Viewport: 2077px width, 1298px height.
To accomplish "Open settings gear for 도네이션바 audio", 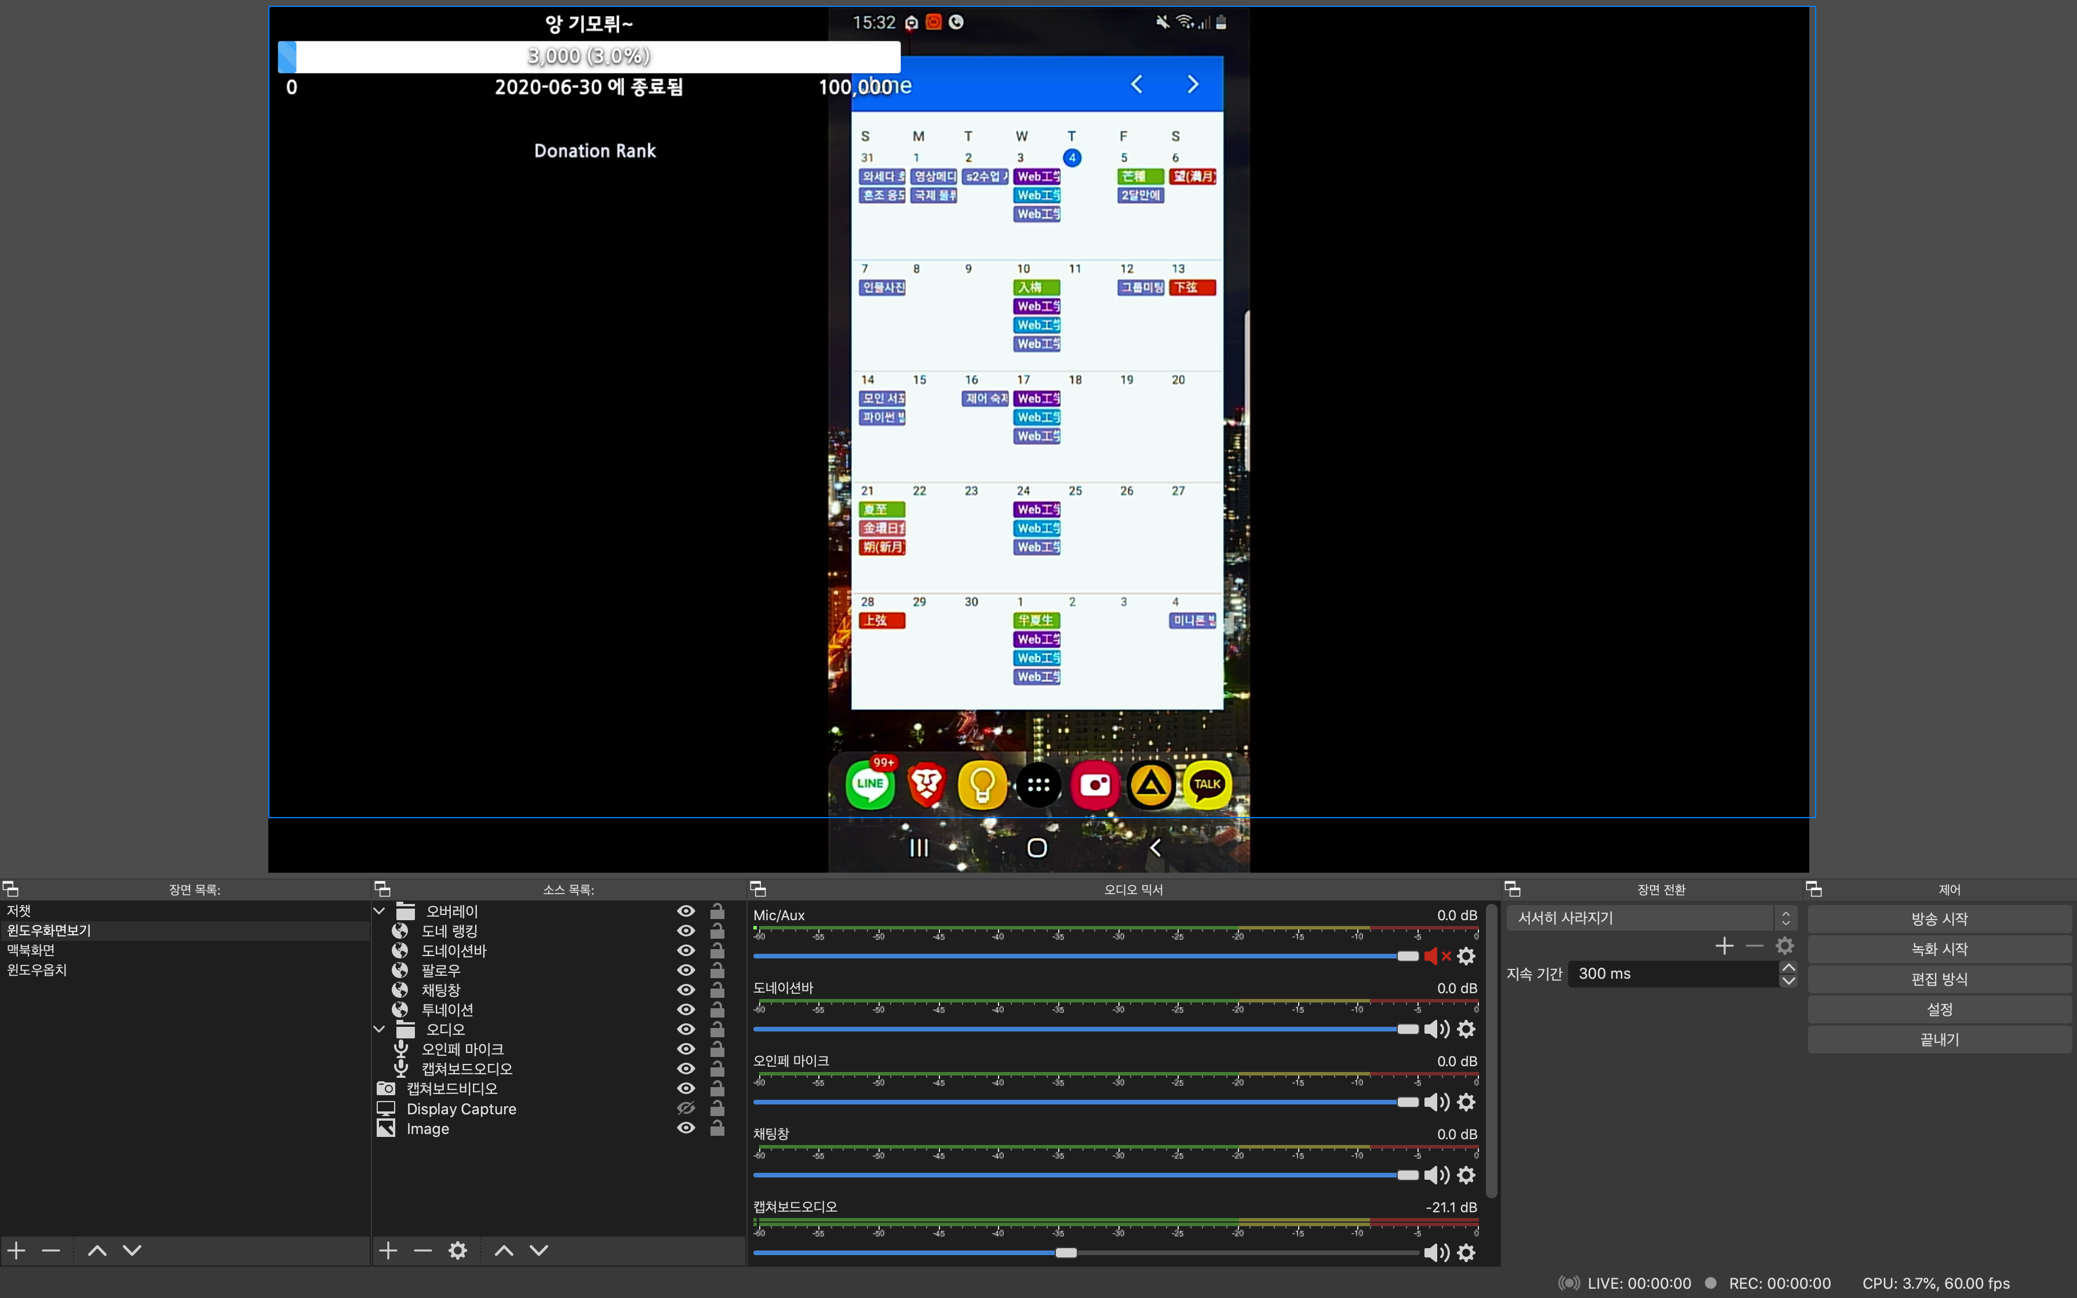I will coord(1466,1029).
